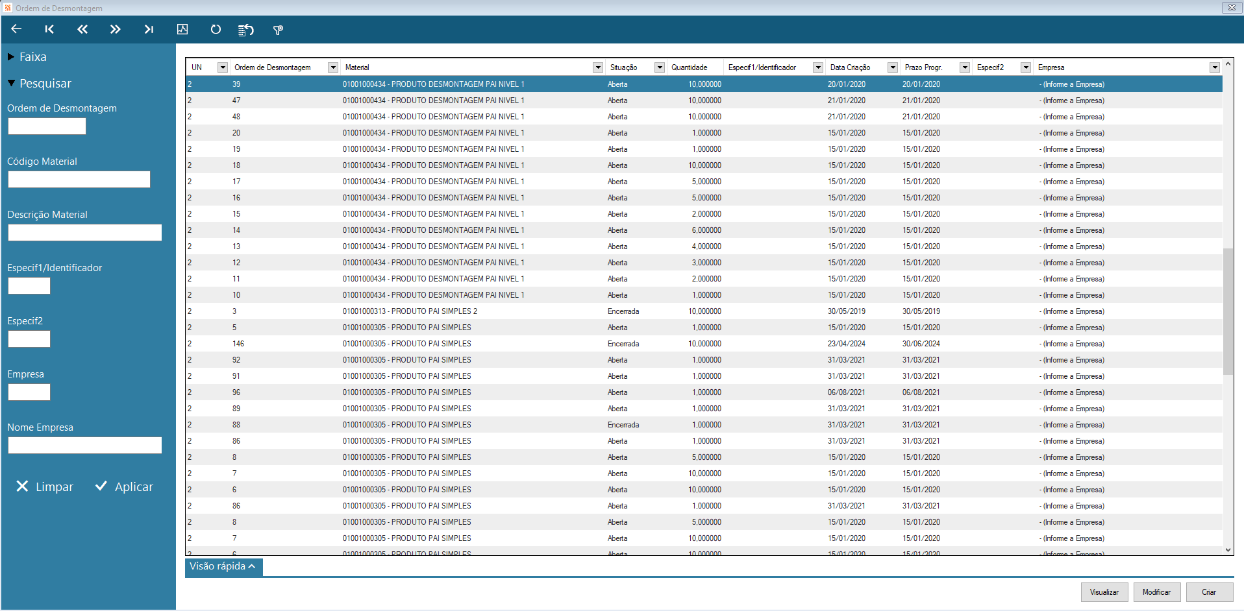This screenshot has width=1244, height=611.
Task: Click the restore grid layout icon
Action: [x=245, y=30]
